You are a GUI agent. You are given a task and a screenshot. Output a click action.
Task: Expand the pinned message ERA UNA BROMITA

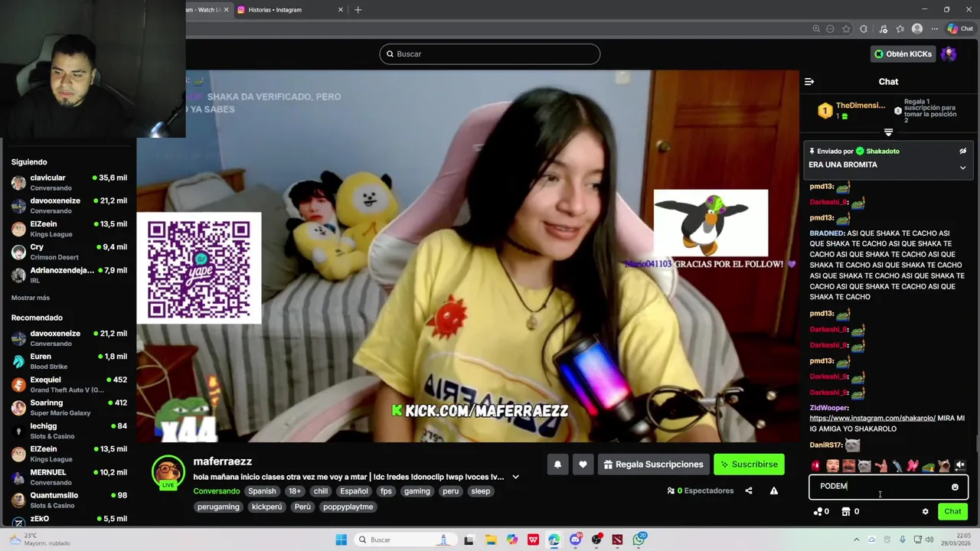coord(962,168)
